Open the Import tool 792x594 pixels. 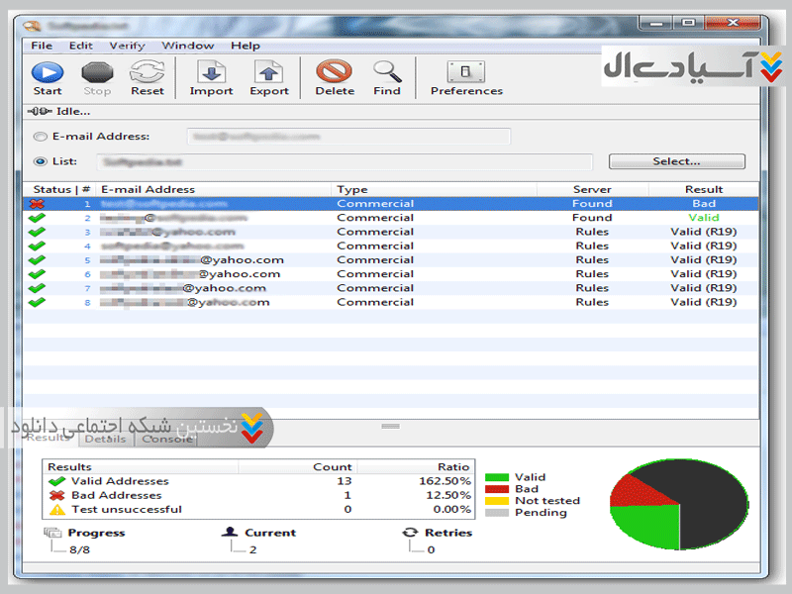click(210, 72)
